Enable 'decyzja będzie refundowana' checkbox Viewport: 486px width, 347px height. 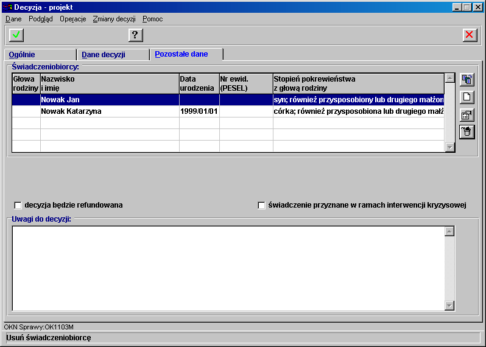tap(18, 205)
